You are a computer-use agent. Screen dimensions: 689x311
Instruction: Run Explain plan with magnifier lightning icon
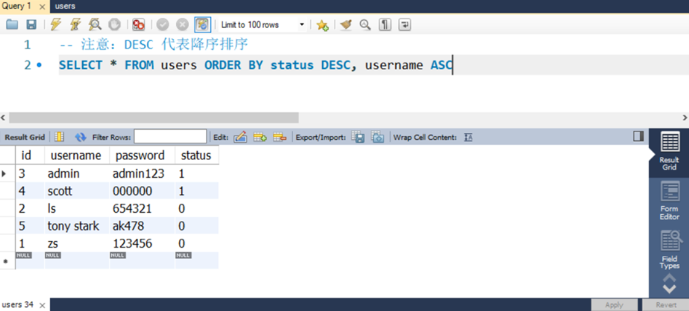pos(95,24)
